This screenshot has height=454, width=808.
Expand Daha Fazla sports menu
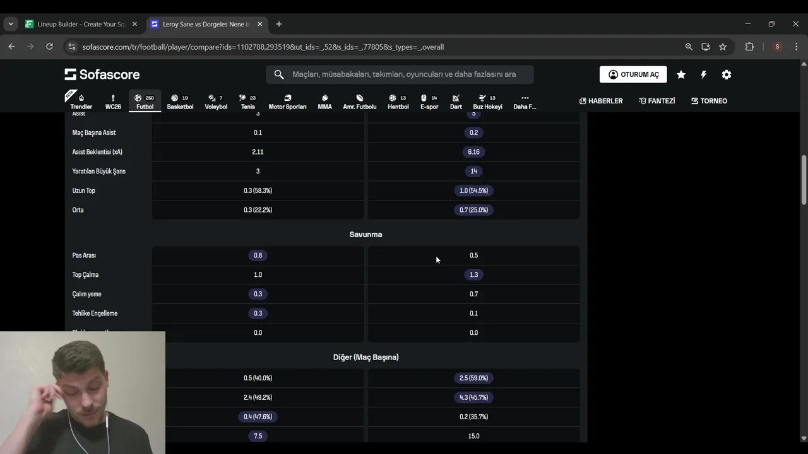[525, 101]
